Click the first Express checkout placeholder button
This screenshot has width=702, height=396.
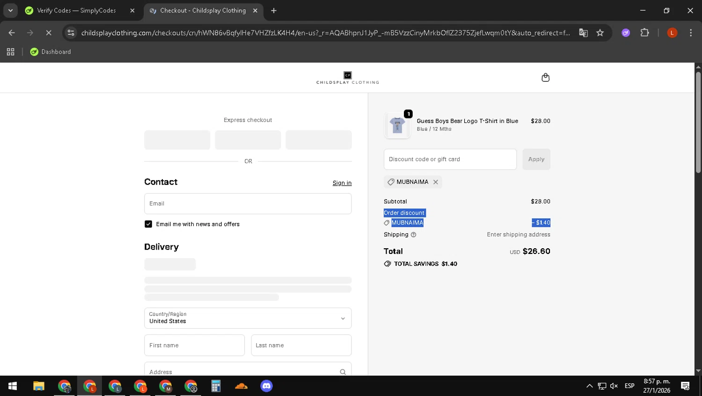(x=177, y=140)
